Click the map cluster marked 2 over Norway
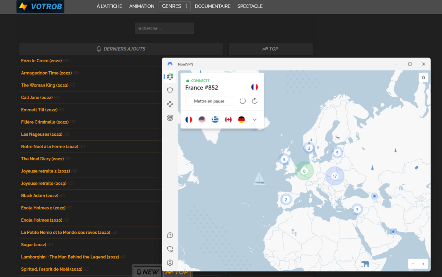The image size is (442, 277). click(x=309, y=148)
